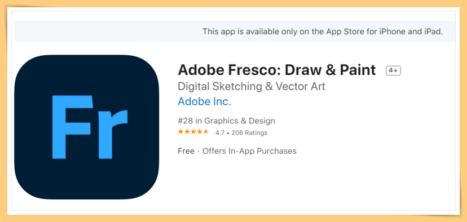Click the word iPad in the banner

(x=433, y=32)
